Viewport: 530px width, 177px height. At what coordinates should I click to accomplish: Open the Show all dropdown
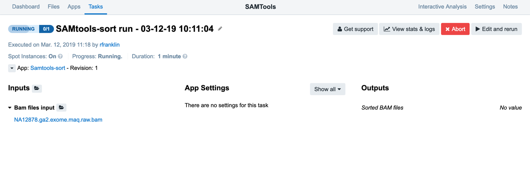[x=327, y=89]
